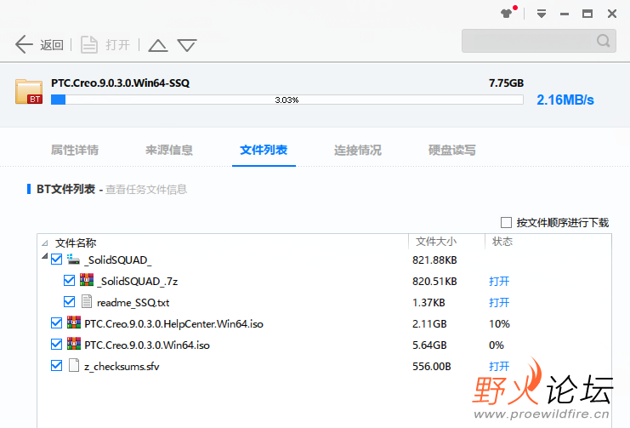Select the z_checksums.sfv file name

tap(122, 367)
